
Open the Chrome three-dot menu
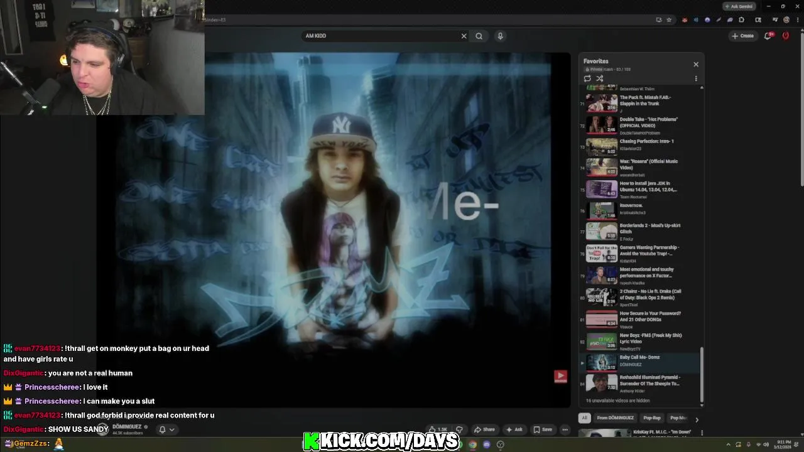(x=796, y=19)
